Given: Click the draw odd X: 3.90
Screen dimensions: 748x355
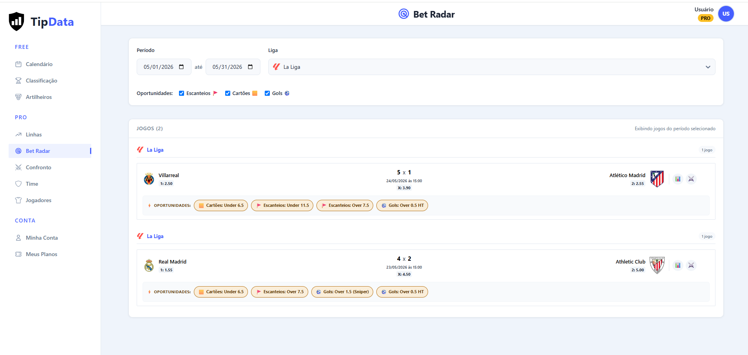Looking at the screenshot, I should pos(404,188).
